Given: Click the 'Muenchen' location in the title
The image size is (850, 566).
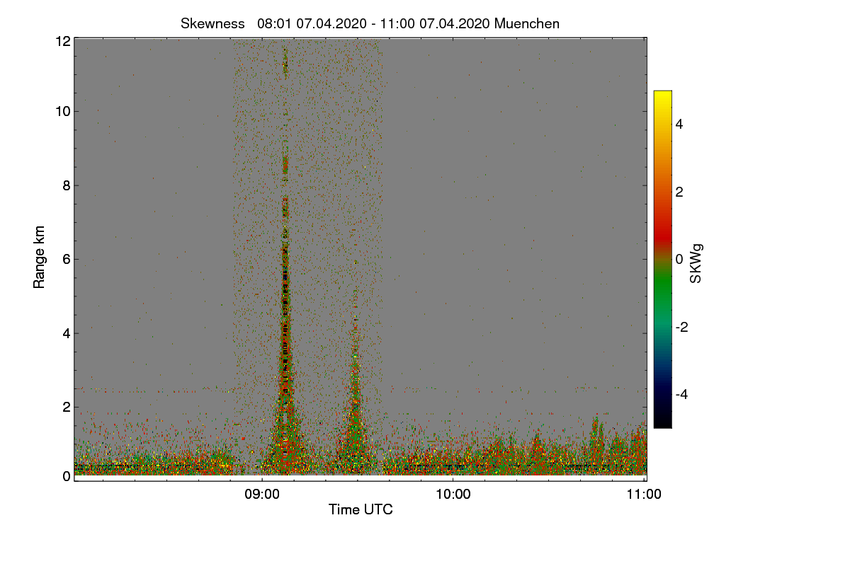Looking at the screenshot, I should tap(527, 23).
